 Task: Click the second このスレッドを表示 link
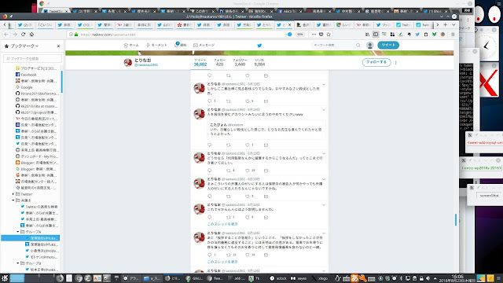(222, 262)
